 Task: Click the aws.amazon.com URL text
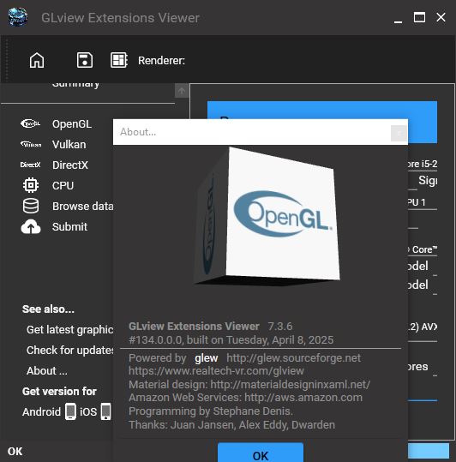coord(303,398)
